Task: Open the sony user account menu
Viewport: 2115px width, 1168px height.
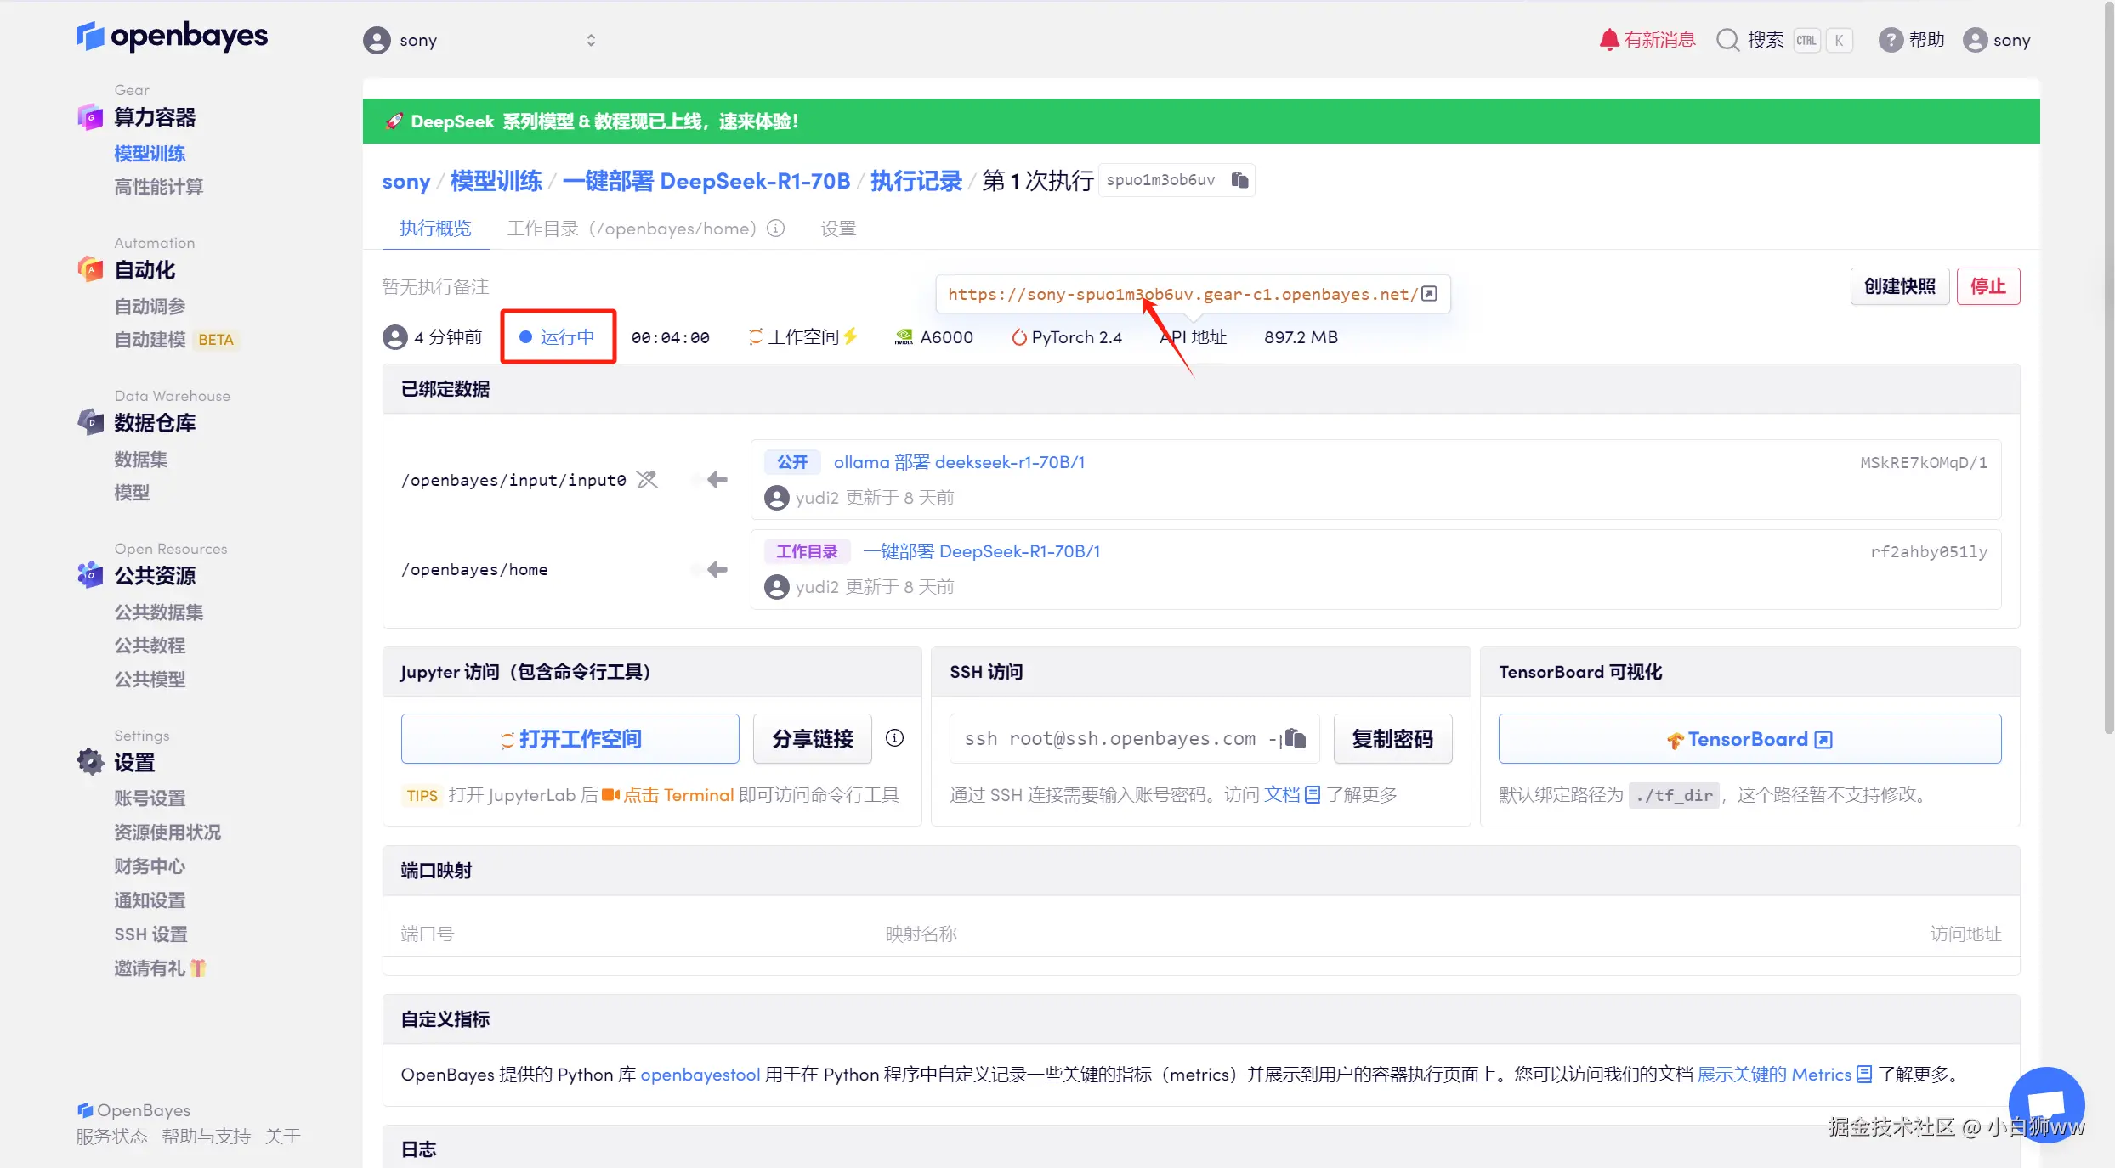Action: (1997, 40)
